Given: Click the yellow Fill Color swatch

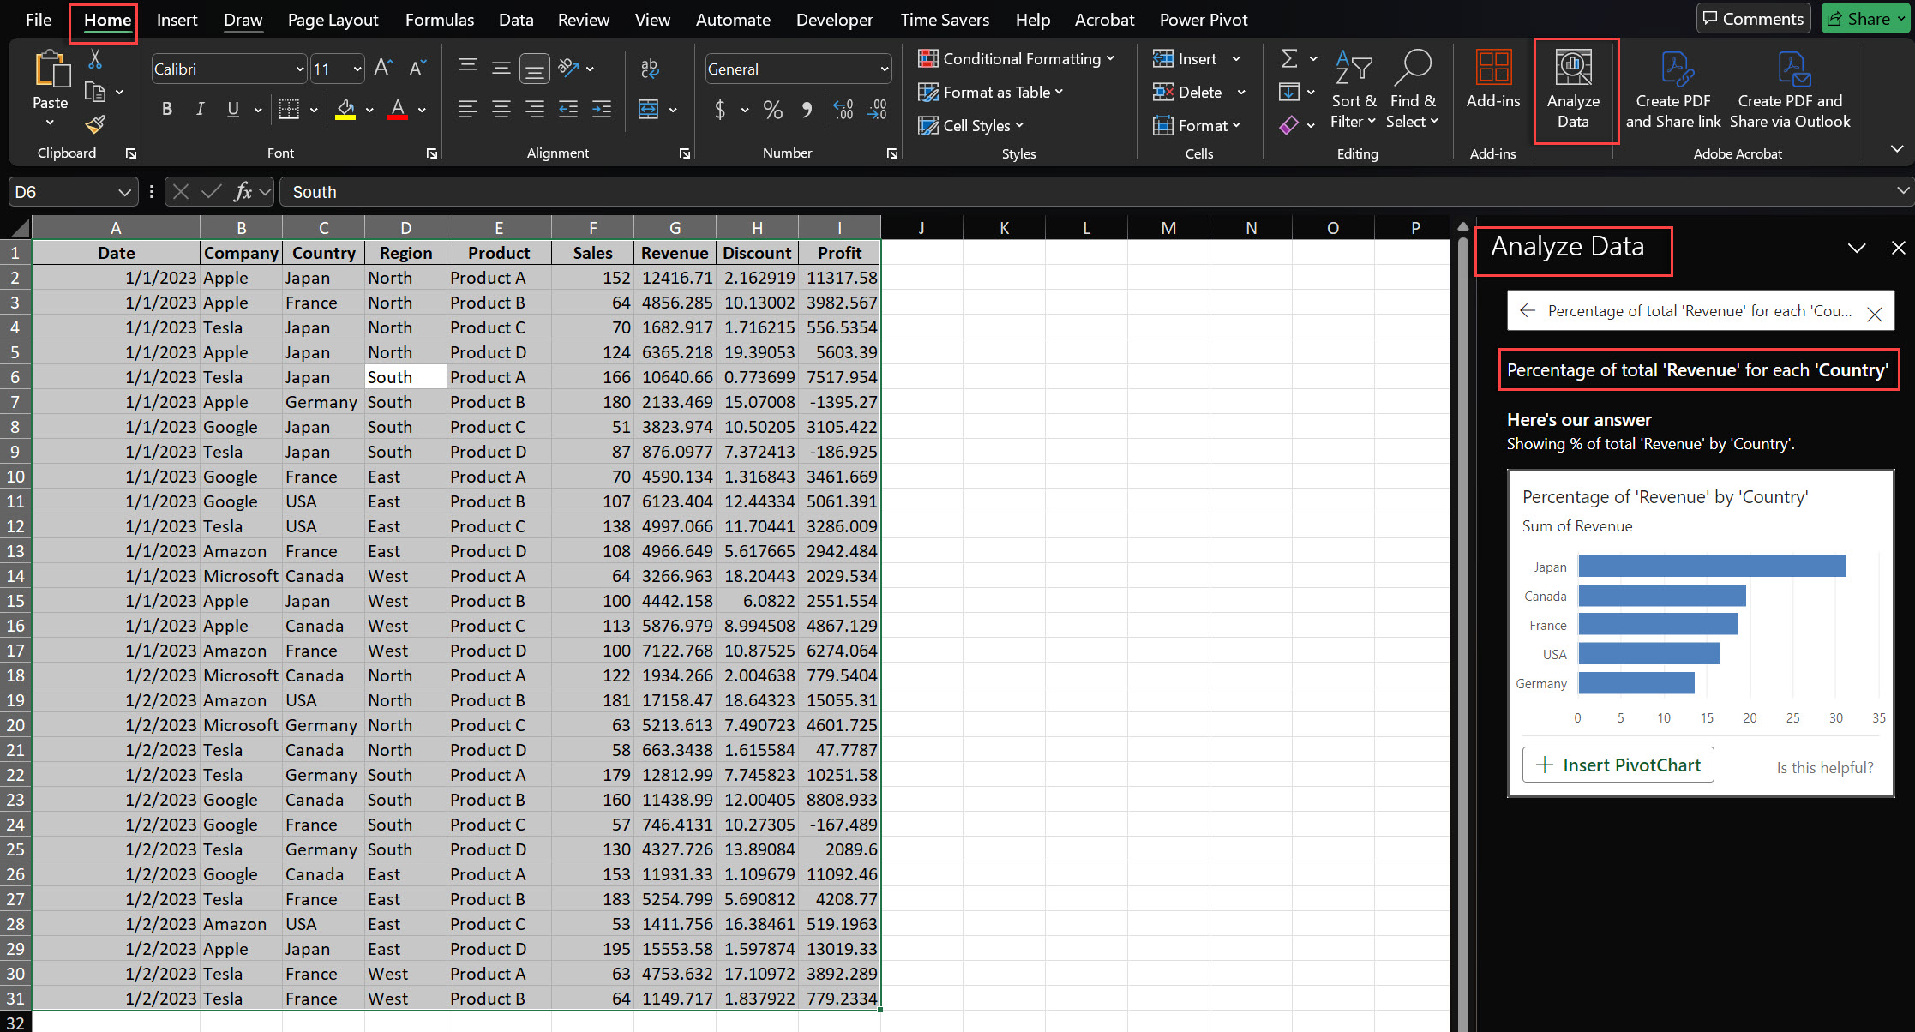Looking at the screenshot, I should (x=345, y=110).
